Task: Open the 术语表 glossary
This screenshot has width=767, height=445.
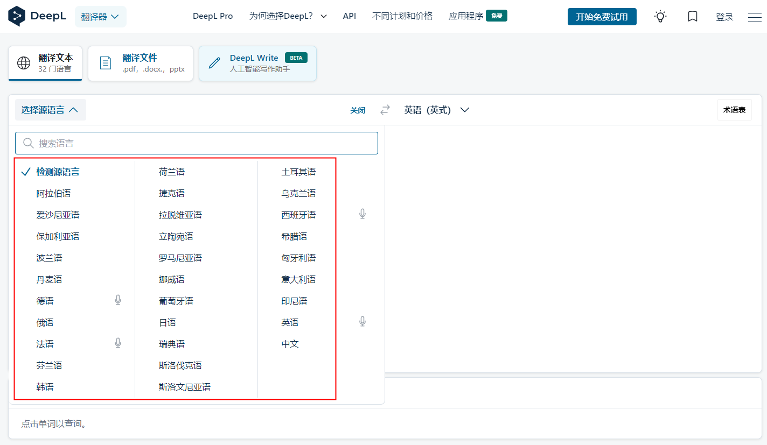Action: [734, 110]
